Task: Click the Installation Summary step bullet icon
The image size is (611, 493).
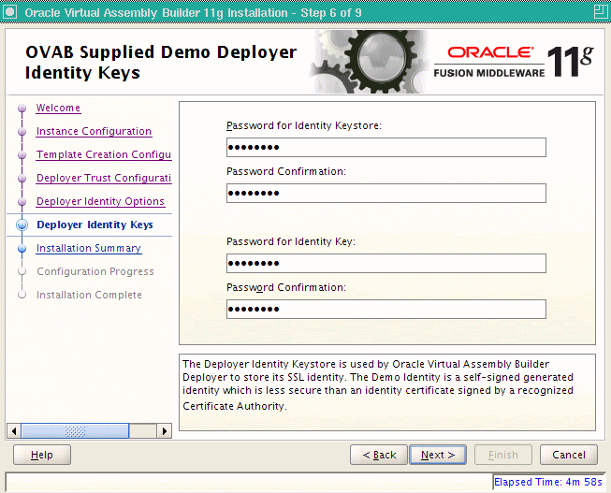Action: pyautogui.click(x=22, y=248)
